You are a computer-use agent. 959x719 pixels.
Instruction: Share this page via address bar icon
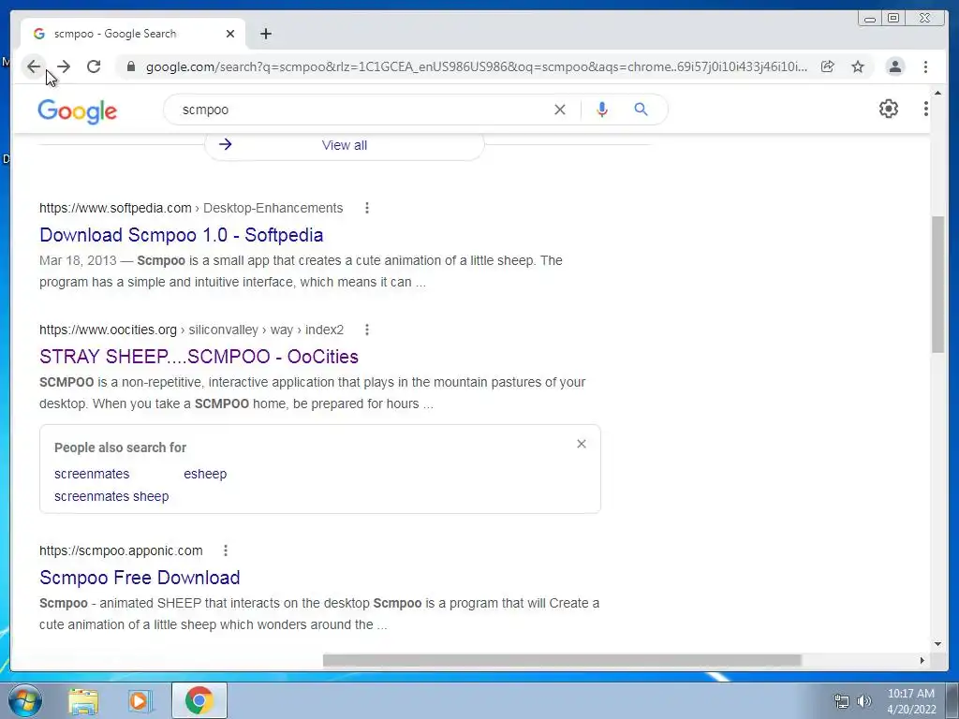click(828, 66)
